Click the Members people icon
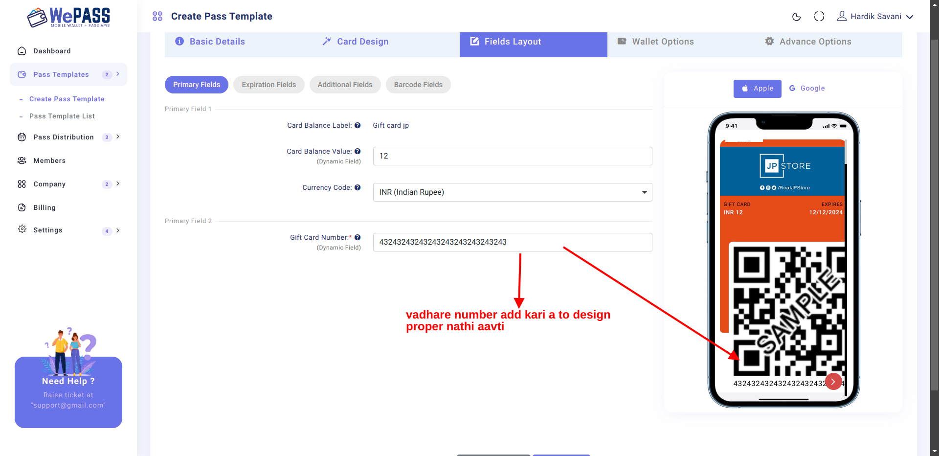Viewport: 939px width, 456px height. 22,160
